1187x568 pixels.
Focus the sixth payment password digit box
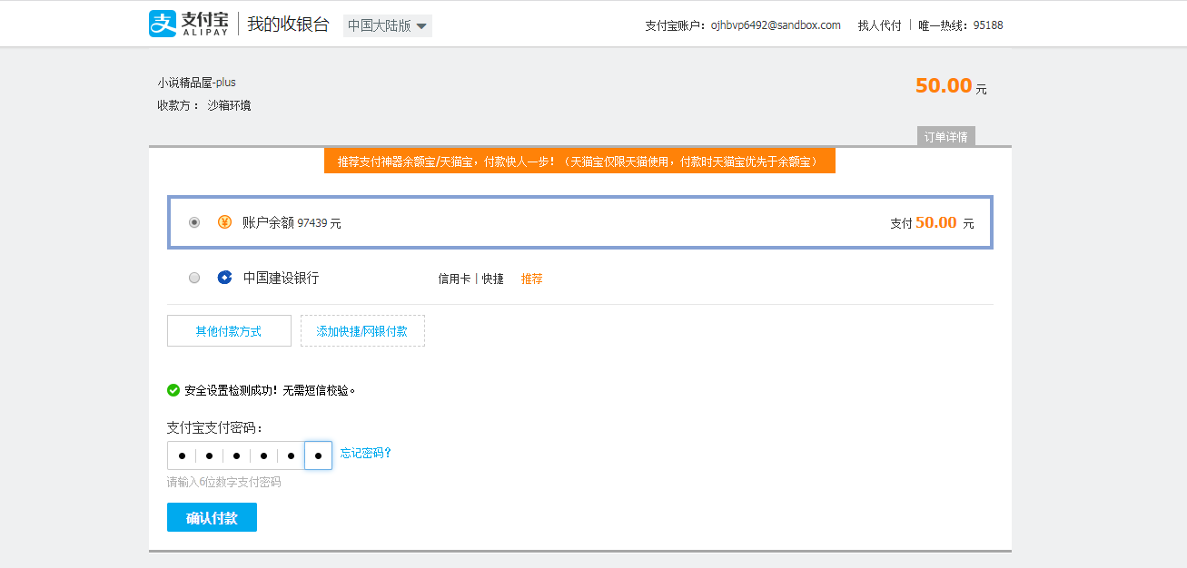[318, 455]
